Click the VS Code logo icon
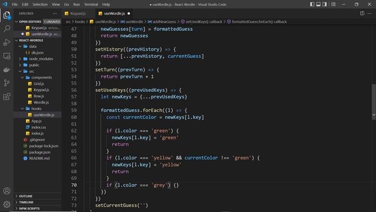Screen dimensions: 376x212 point(5,4)
